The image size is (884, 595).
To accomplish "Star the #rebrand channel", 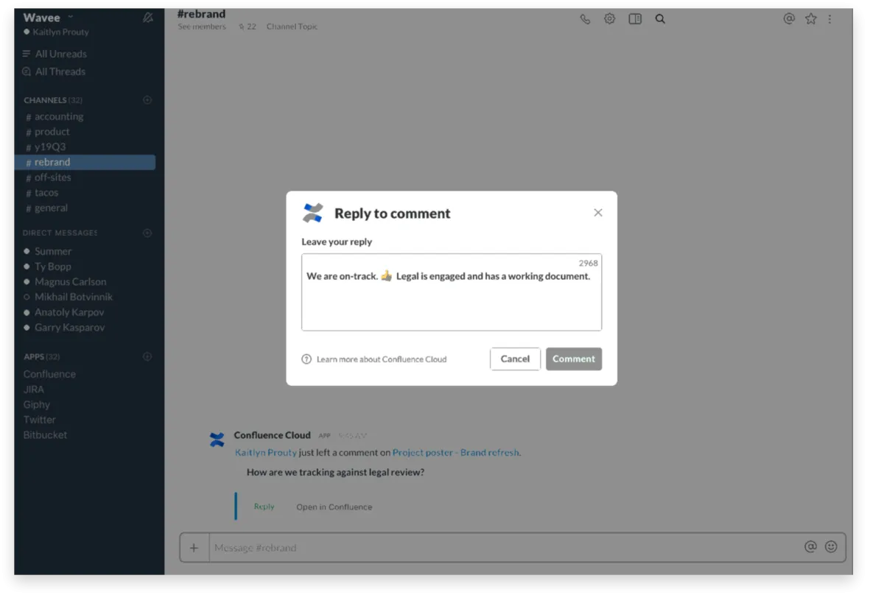I will [x=811, y=19].
